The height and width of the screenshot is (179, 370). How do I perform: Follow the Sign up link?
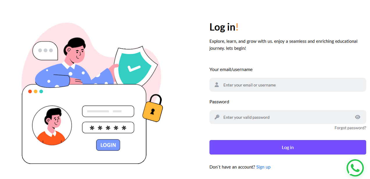point(263,167)
